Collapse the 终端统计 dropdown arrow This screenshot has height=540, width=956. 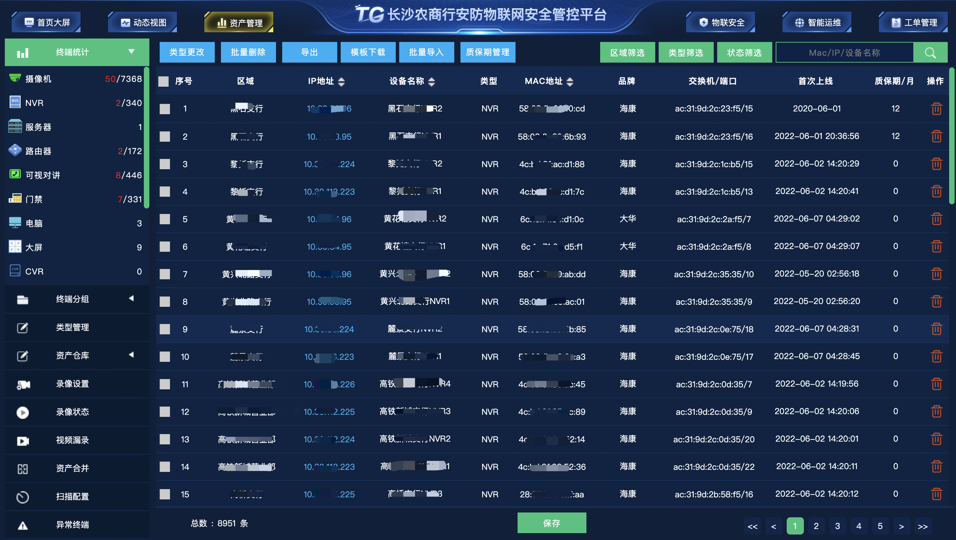coord(131,52)
